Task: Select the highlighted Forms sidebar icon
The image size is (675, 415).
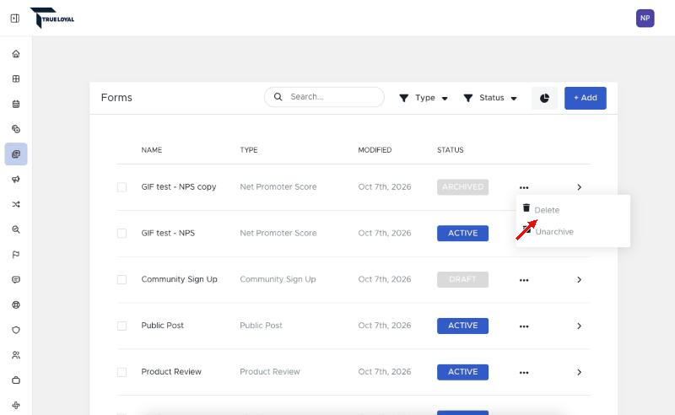Action: pos(16,154)
